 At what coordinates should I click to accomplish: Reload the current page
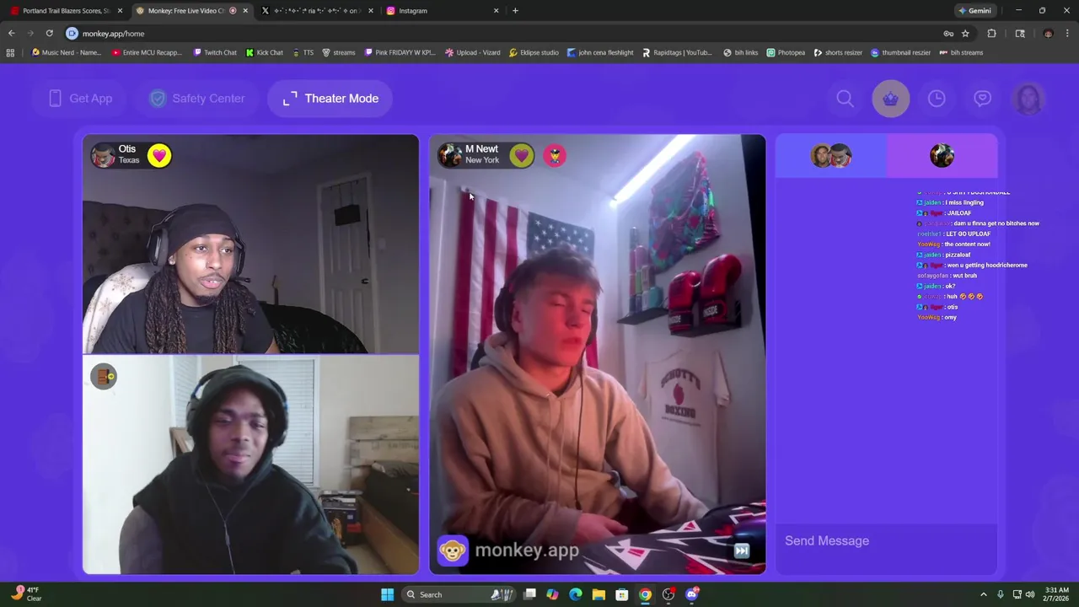pyautogui.click(x=50, y=34)
